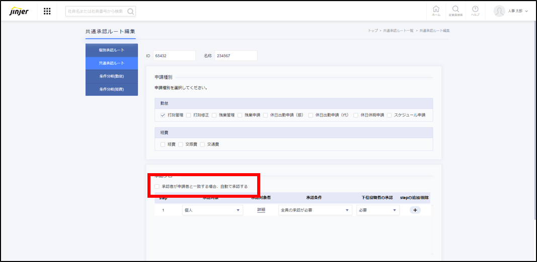Enable auto-approve when approver matches applicant
This screenshot has width=537, height=262.
point(158,186)
